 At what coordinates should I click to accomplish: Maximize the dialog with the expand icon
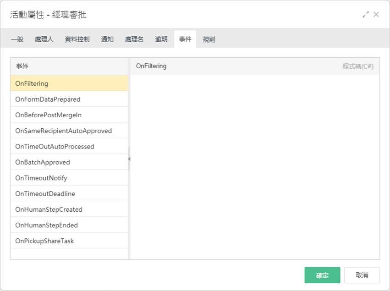[x=366, y=15]
